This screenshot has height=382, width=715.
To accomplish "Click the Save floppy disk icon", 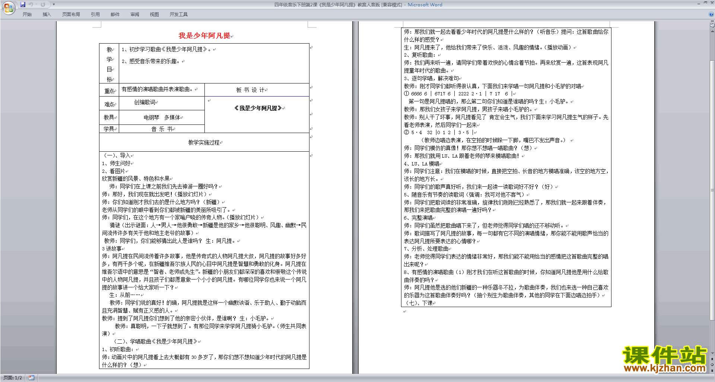I will tap(23, 4).
